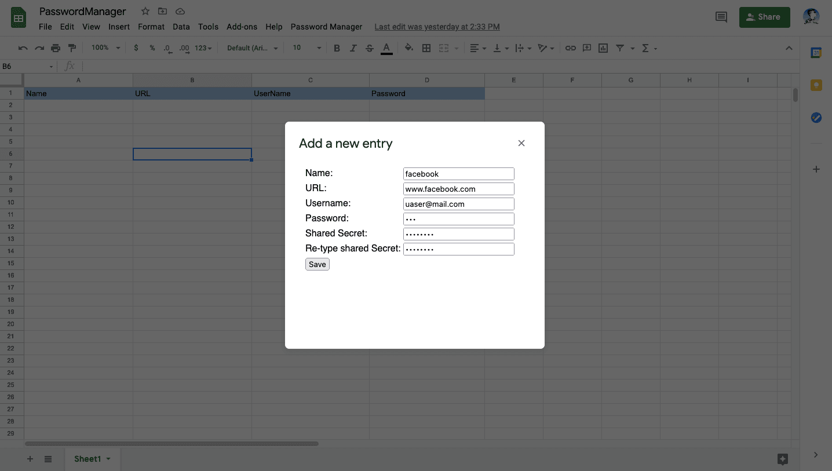This screenshot has width=832, height=471.
Task: Open the font size dropdown
Action: pos(306,48)
